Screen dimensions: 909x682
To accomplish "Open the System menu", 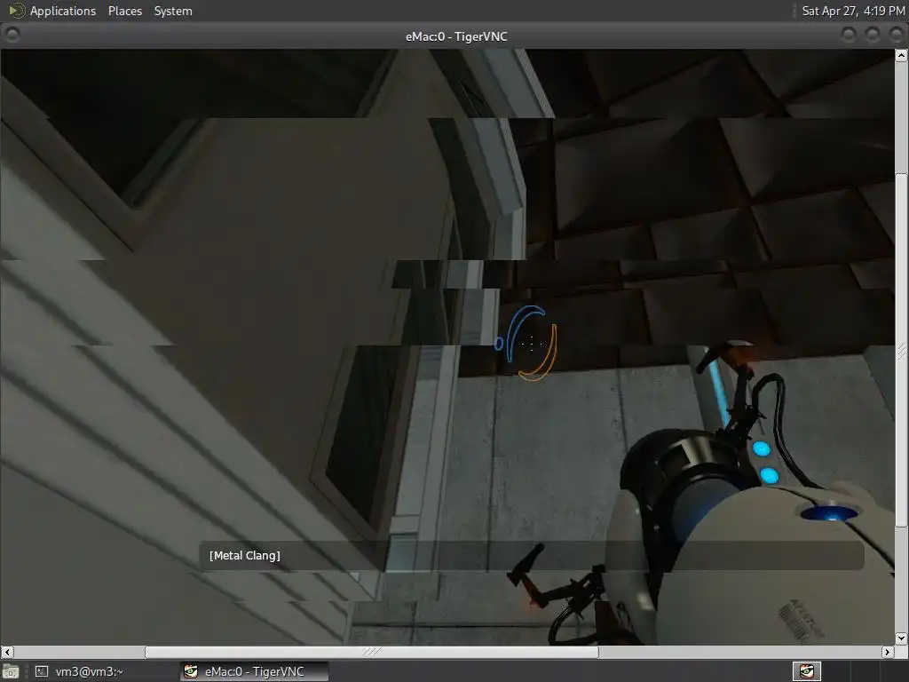I will pyautogui.click(x=173, y=11).
